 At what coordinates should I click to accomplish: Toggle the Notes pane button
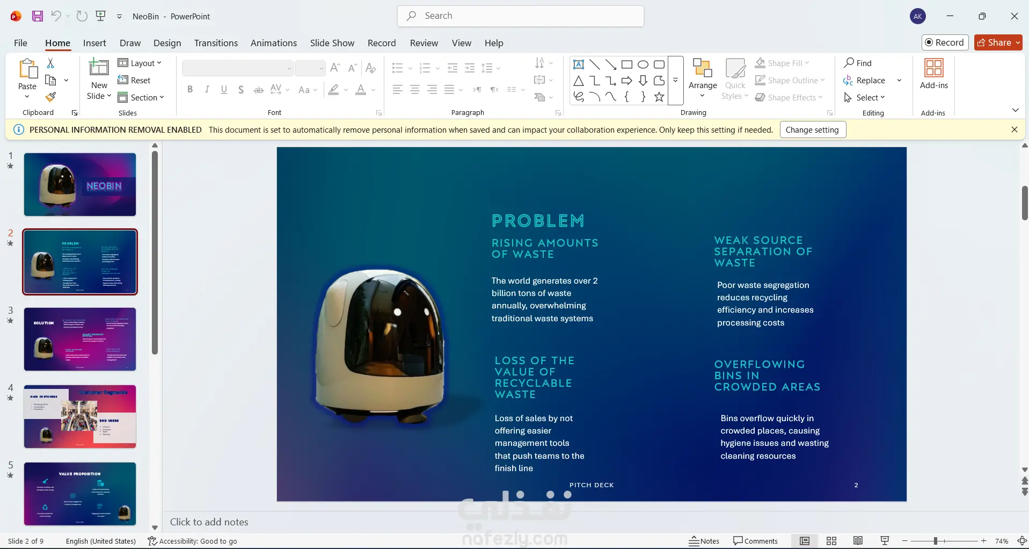click(x=704, y=541)
